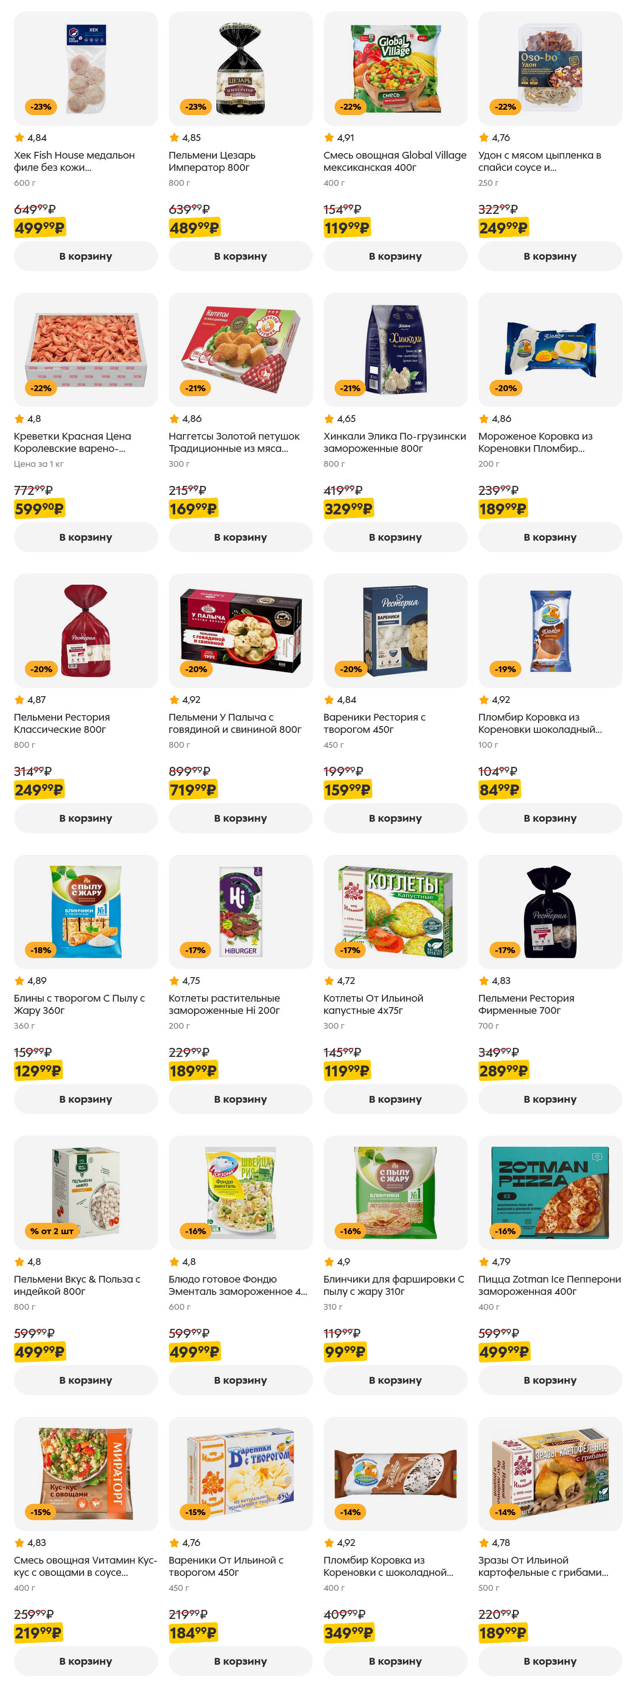Open Креветки Красная Цена product photo
The height and width of the screenshot is (1686, 637).
86,349
